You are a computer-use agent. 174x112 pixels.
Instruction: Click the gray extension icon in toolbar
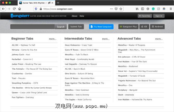(x=159, y=9)
